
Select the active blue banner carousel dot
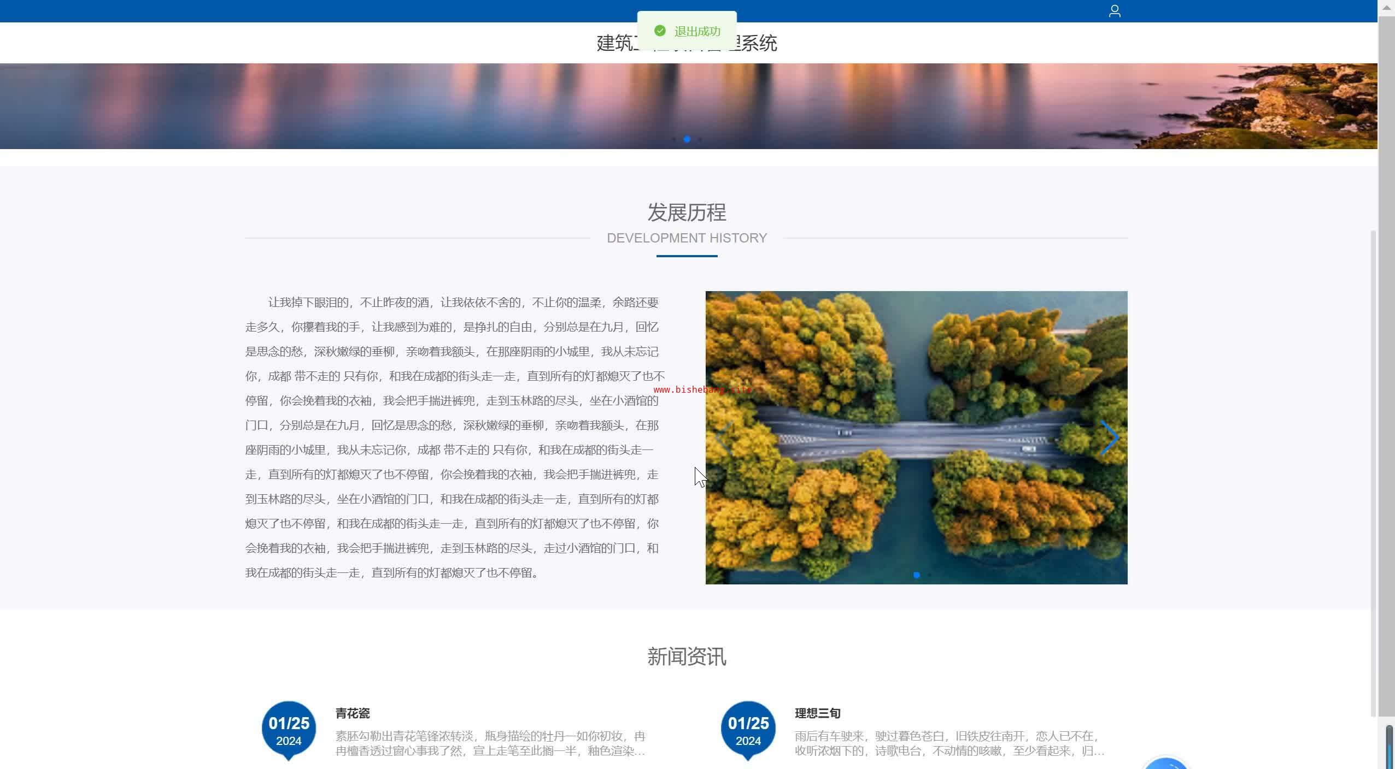coord(687,139)
